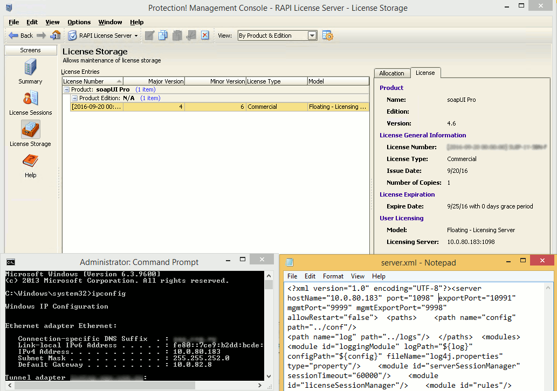The width and height of the screenshot is (557, 391).
Task: Open the view settings gear icon
Action: tap(327, 36)
